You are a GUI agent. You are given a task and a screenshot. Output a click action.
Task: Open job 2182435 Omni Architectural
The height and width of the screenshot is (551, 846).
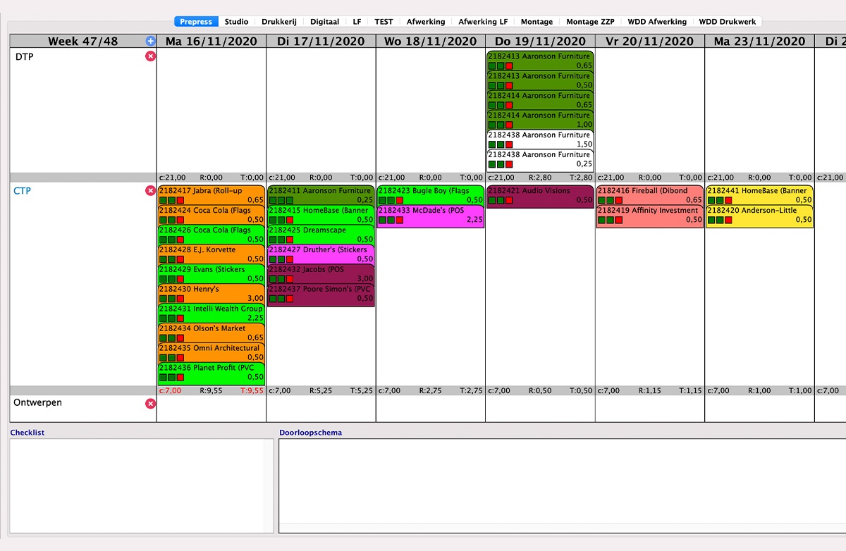pos(211,353)
